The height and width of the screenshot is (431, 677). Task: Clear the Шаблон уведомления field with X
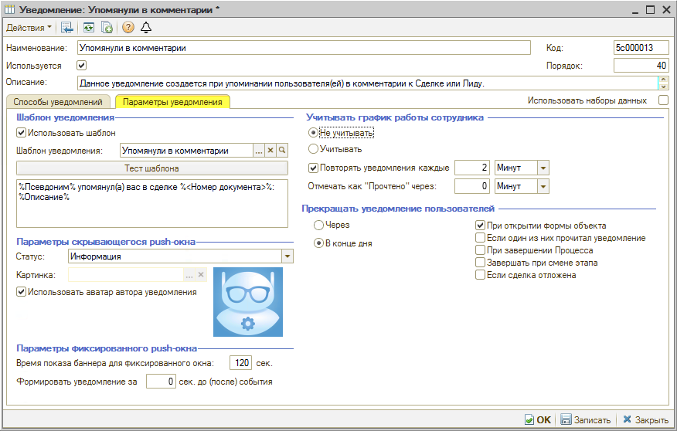pyautogui.click(x=270, y=151)
